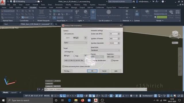Open the Modify menu

click(68, 5)
